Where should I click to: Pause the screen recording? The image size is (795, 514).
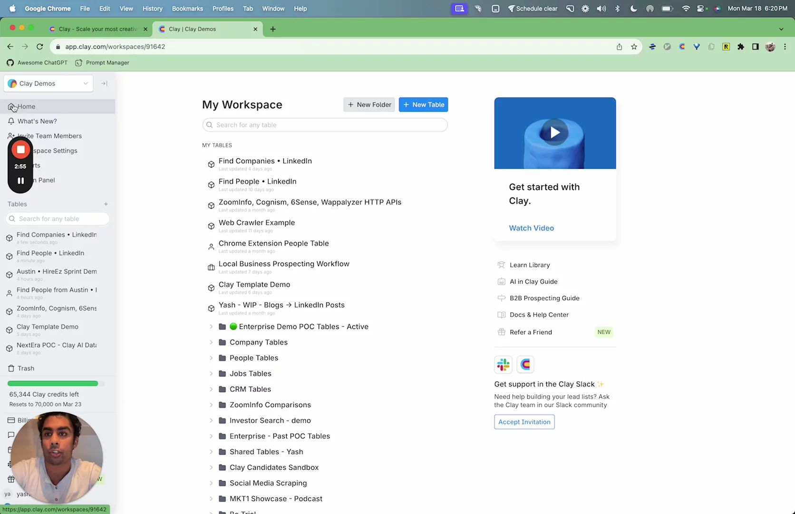(x=20, y=181)
